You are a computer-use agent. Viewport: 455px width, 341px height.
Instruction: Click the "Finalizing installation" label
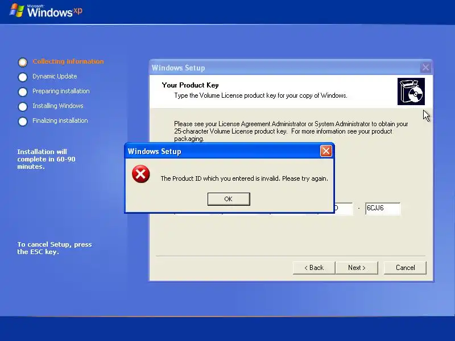pyautogui.click(x=60, y=120)
